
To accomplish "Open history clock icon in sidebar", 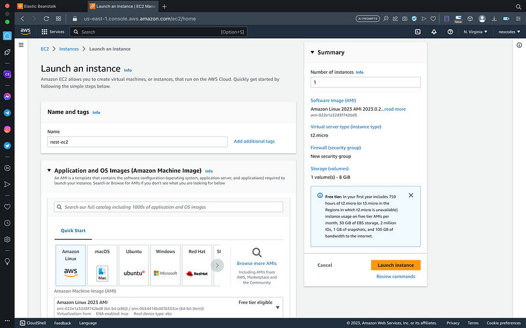I will 7,223.
